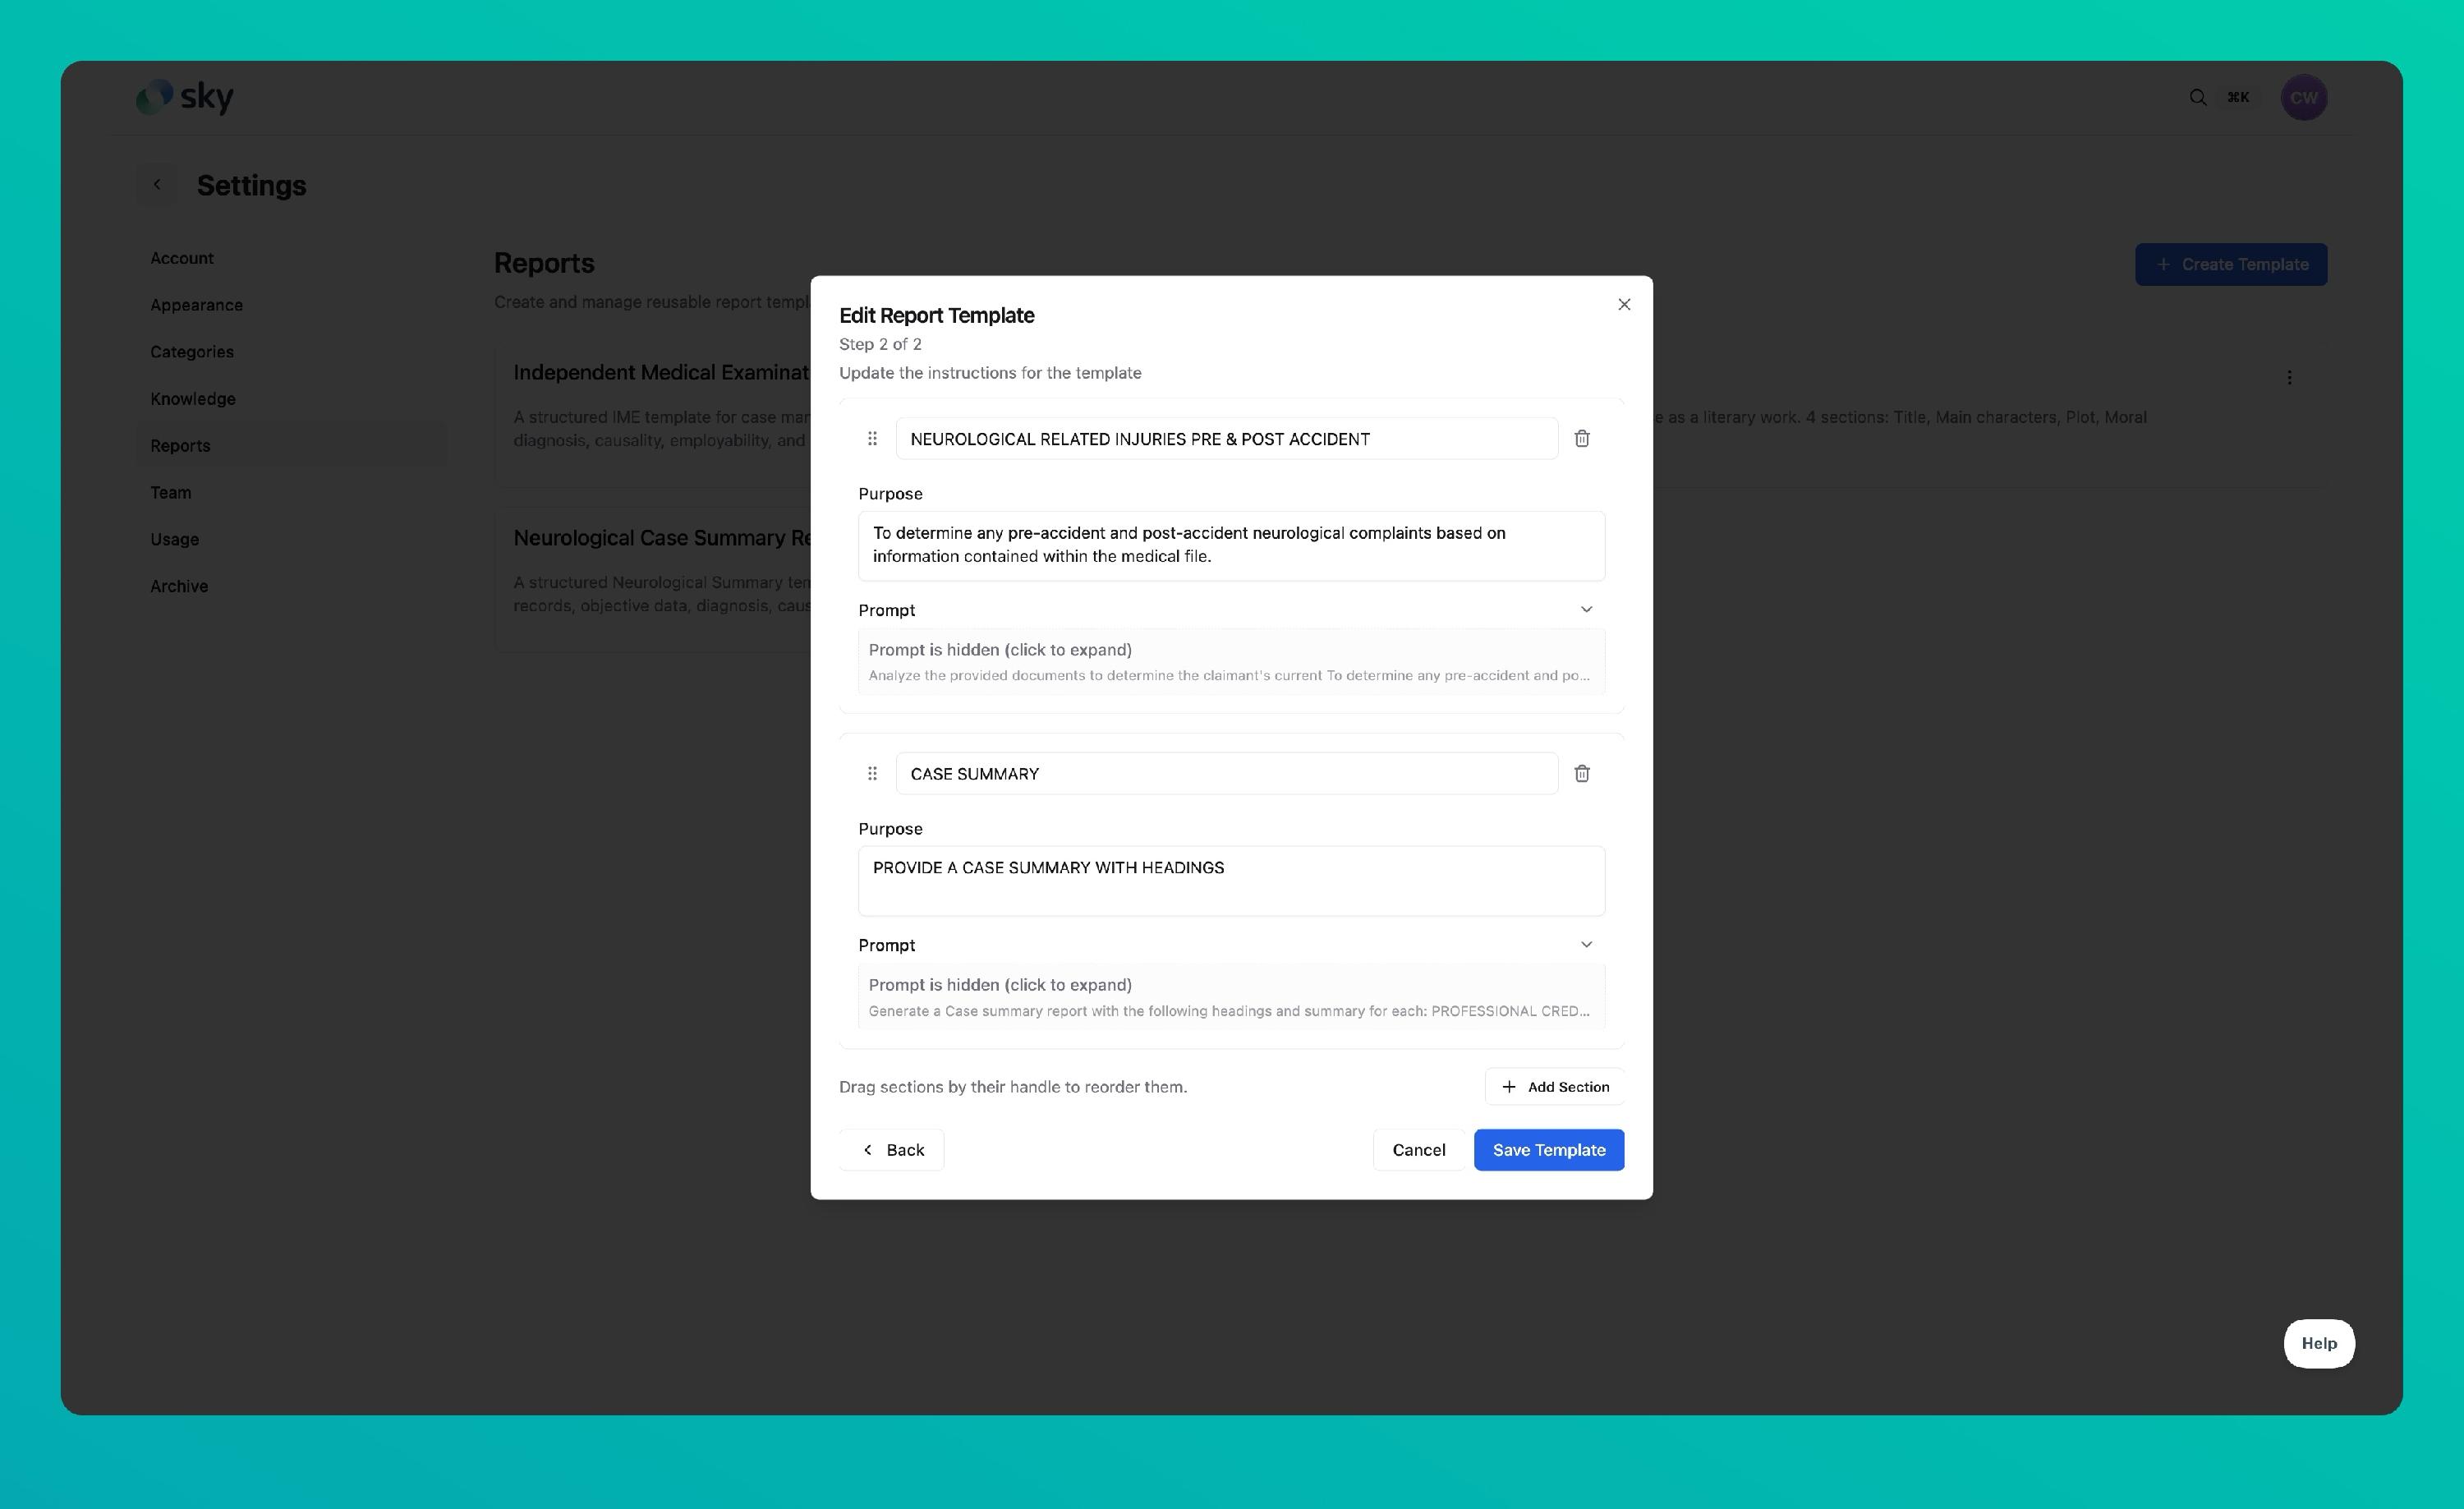The height and width of the screenshot is (1509, 2464).
Task: Open the CW user avatar menu
Action: tap(2303, 98)
